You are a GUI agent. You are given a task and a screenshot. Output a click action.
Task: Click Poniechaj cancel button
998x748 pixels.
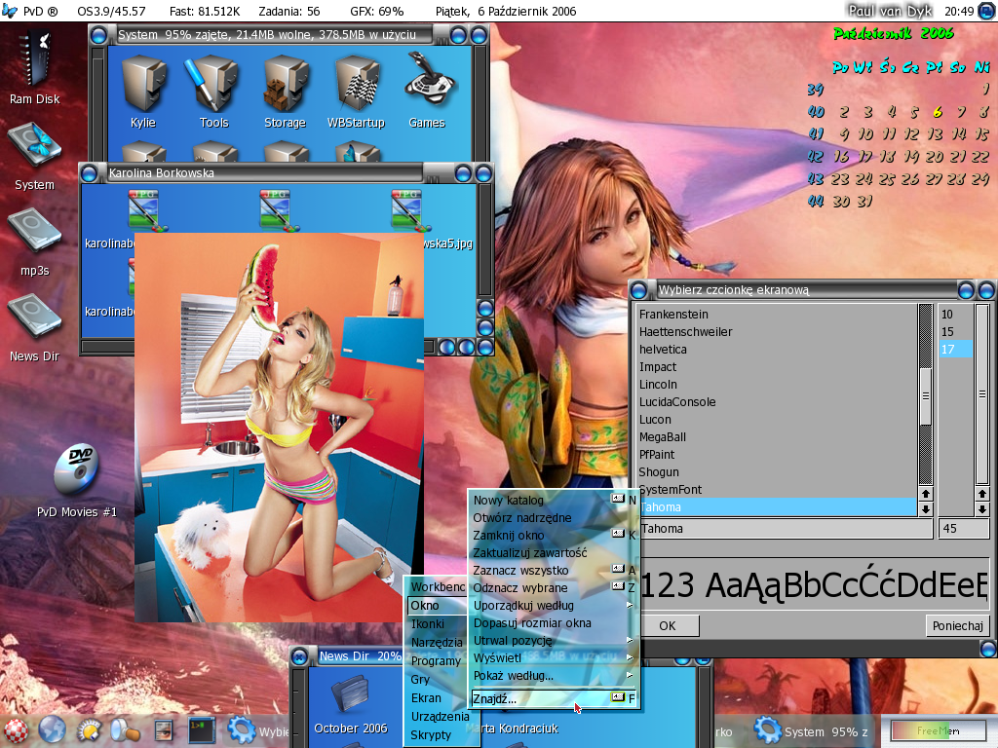(957, 626)
